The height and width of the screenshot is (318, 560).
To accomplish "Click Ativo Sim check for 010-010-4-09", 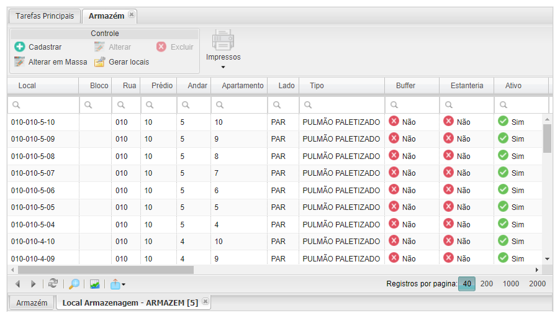I will pyautogui.click(x=504, y=258).
